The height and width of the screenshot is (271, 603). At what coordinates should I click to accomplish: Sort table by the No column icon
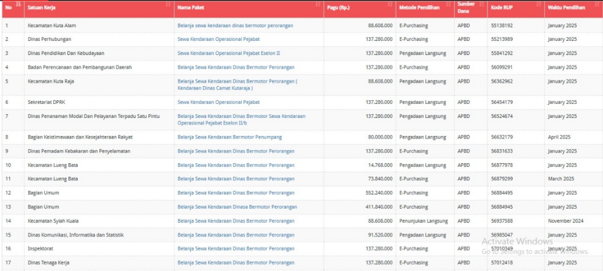point(19,5)
